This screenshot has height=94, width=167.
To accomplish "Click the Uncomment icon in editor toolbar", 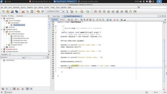I will click(124, 20).
